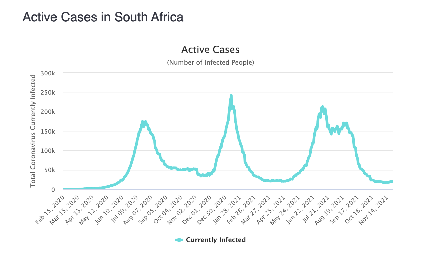
Task: Click the 300k y-axis label
Action: (x=48, y=73)
